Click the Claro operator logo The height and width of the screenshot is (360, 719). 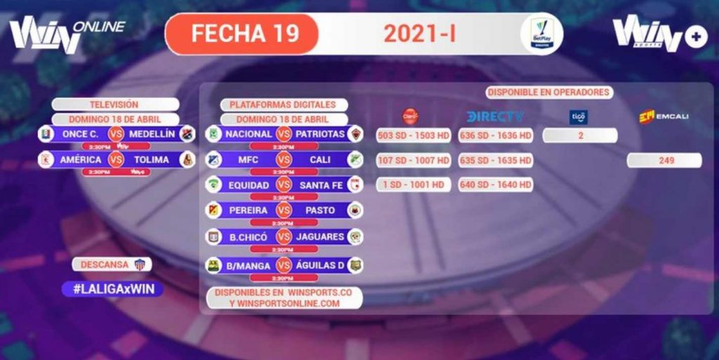(410, 116)
